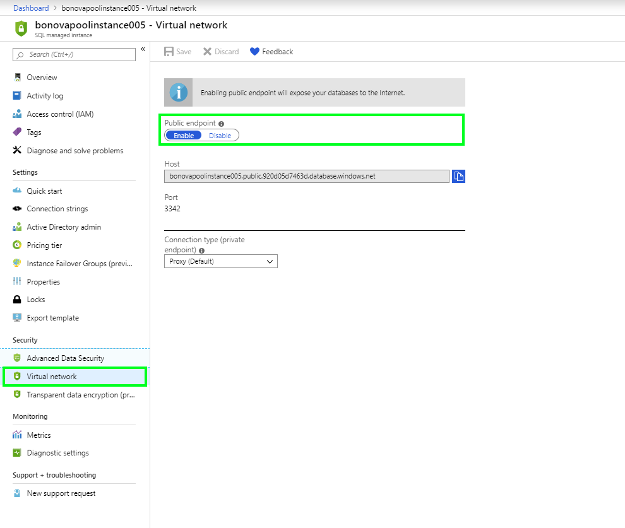Viewport: 625px width, 528px height.
Task: Click the Connection strings plug icon
Action: pyautogui.click(x=17, y=208)
